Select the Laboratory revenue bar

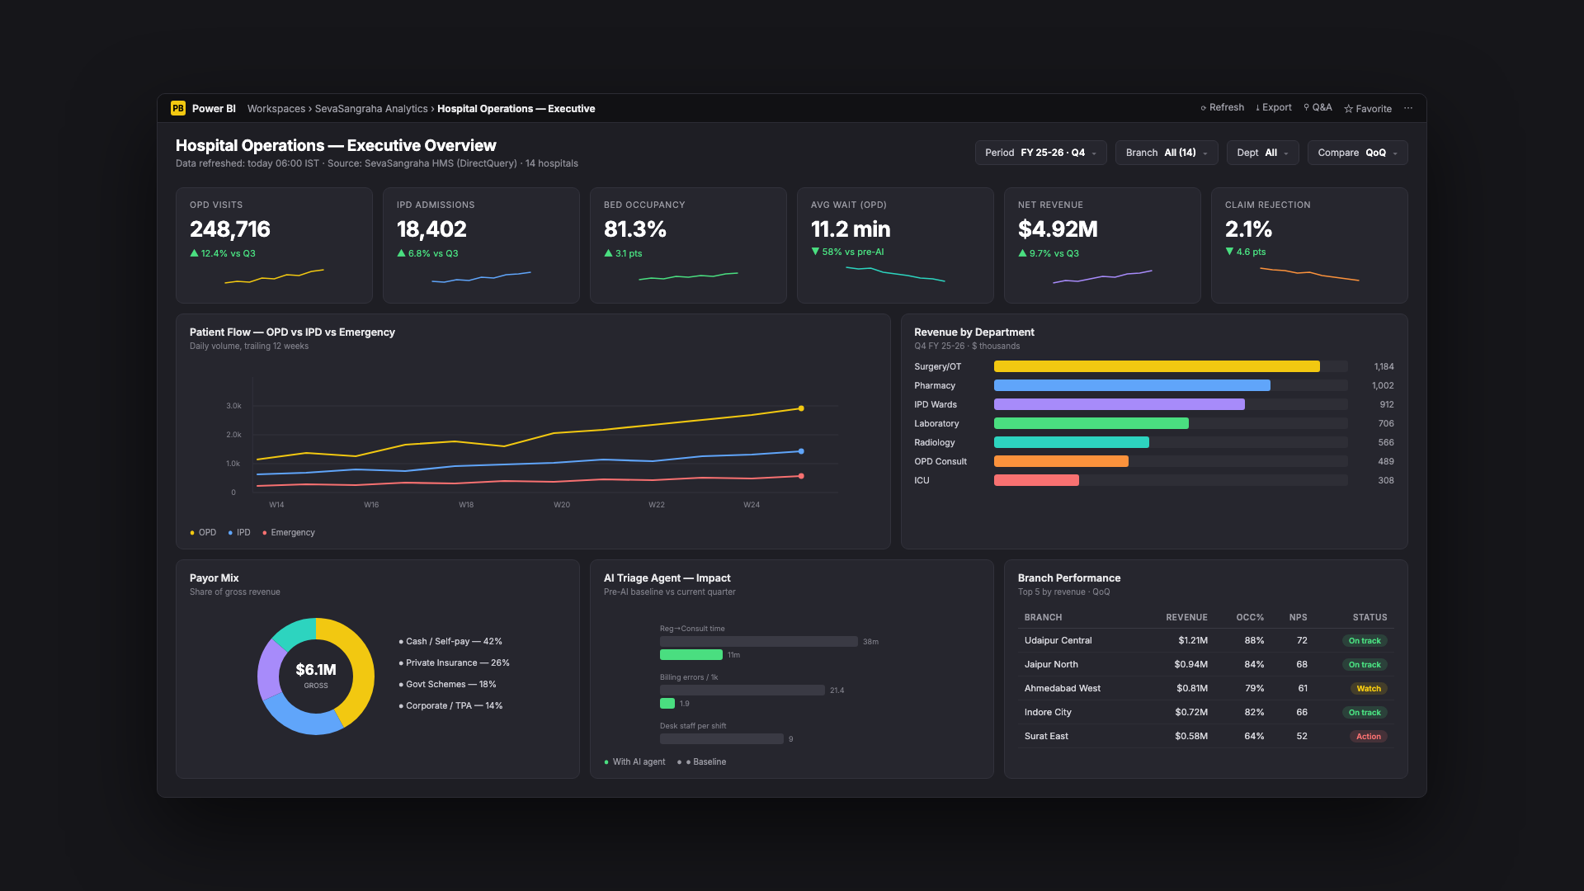point(1091,423)
